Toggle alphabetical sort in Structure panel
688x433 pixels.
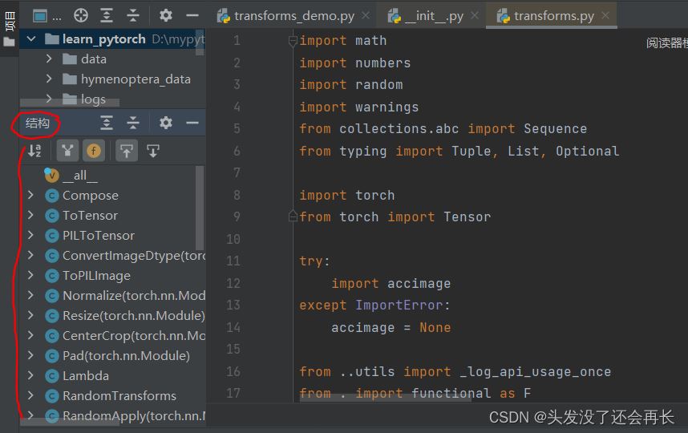[34, 150]
